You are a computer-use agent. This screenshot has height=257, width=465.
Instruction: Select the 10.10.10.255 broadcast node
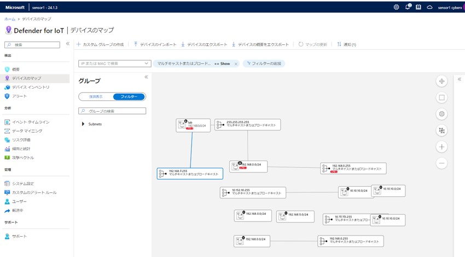tap(347, 219)
